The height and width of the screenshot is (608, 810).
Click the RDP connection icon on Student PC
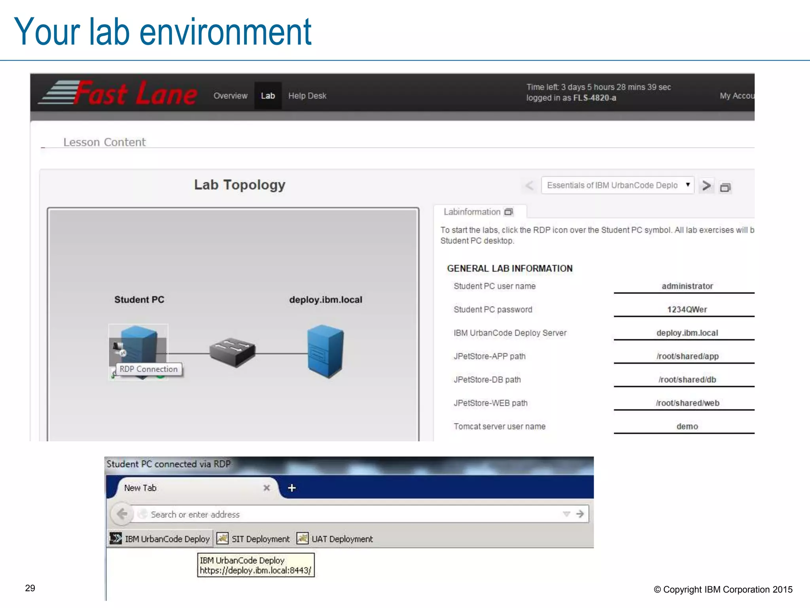(119, 349)
